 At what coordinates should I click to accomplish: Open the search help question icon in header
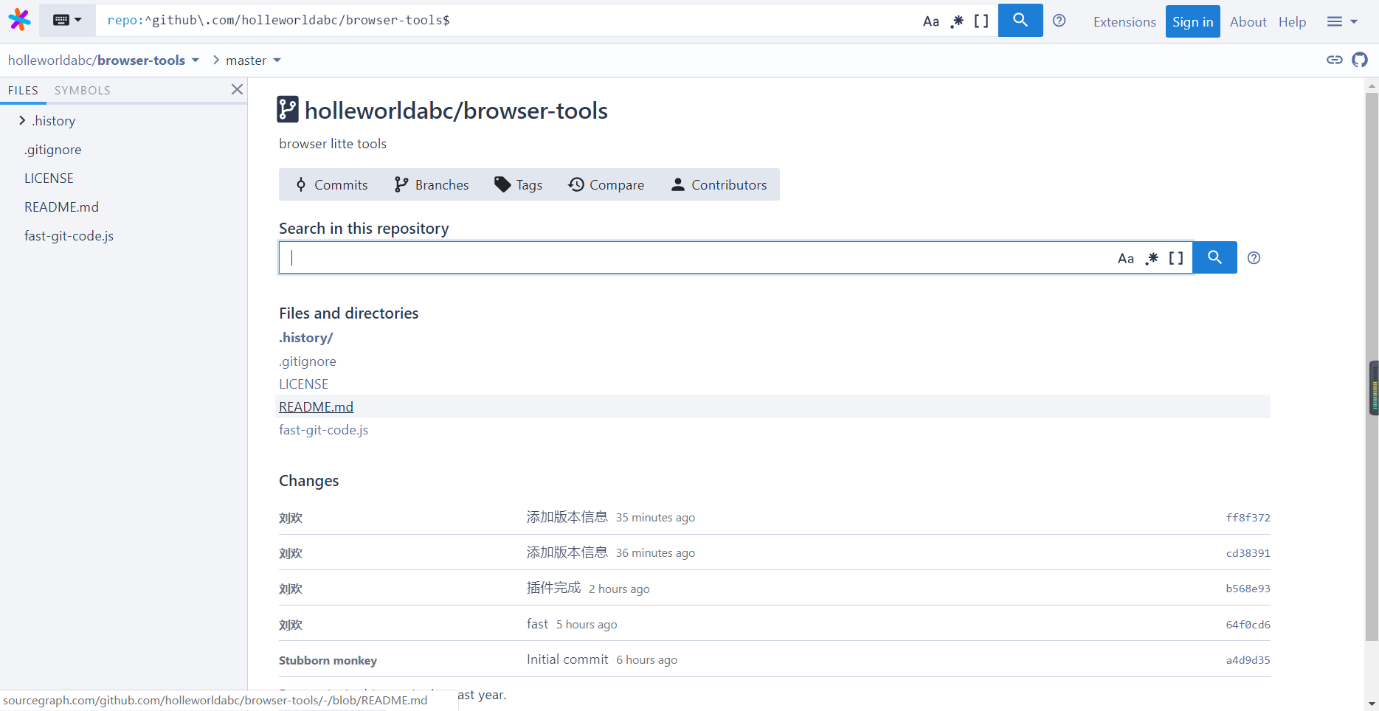click(x=1059, y=21)
